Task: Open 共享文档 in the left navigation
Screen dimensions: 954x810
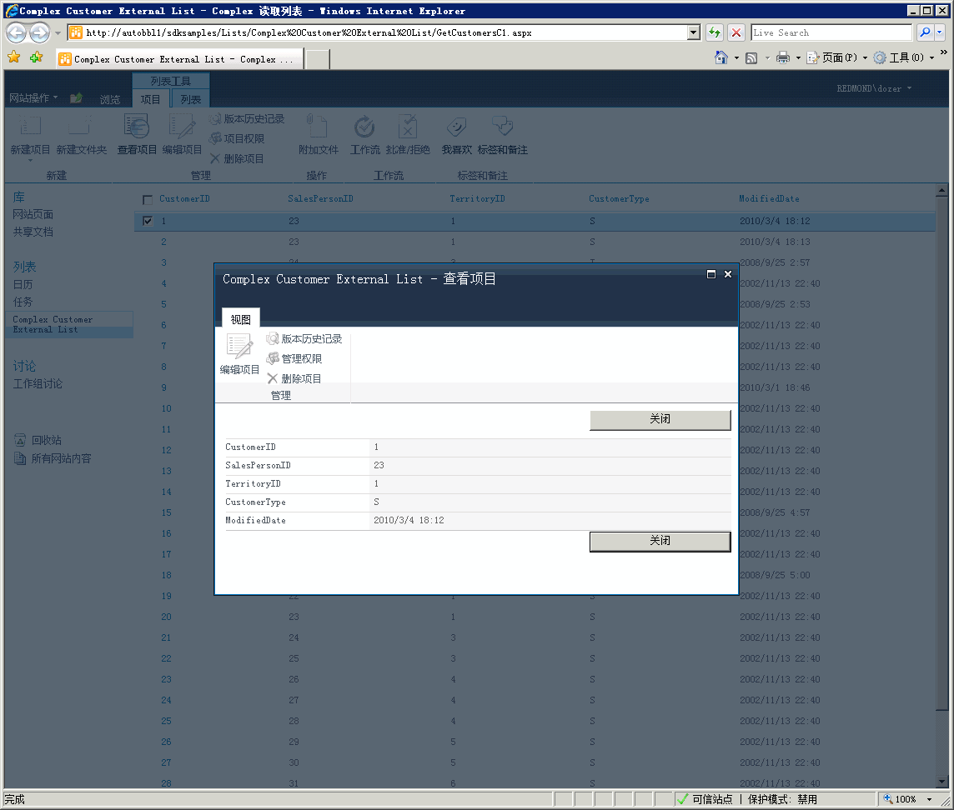Action: coord(33,232)
